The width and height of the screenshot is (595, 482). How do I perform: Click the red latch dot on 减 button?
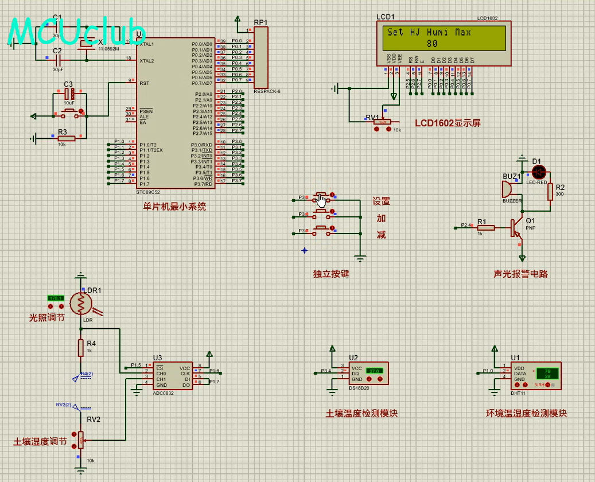[332, 228]
